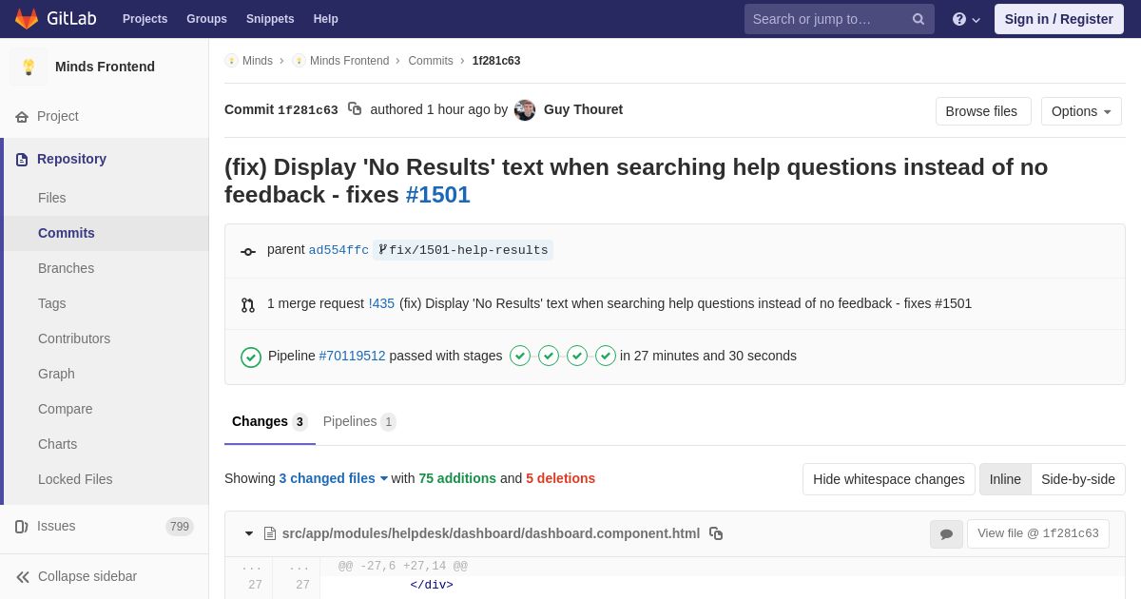Collapse the dashboard.component.html diff
This screenshot has height=599, width=1141.
pos(249,533)
